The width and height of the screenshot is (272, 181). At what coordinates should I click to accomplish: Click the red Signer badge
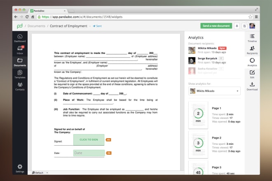pos(222,48)
